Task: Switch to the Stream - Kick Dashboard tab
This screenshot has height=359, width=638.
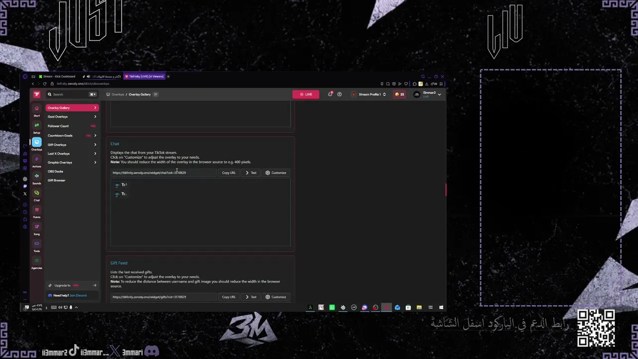Action: click(x=56, y=76)
